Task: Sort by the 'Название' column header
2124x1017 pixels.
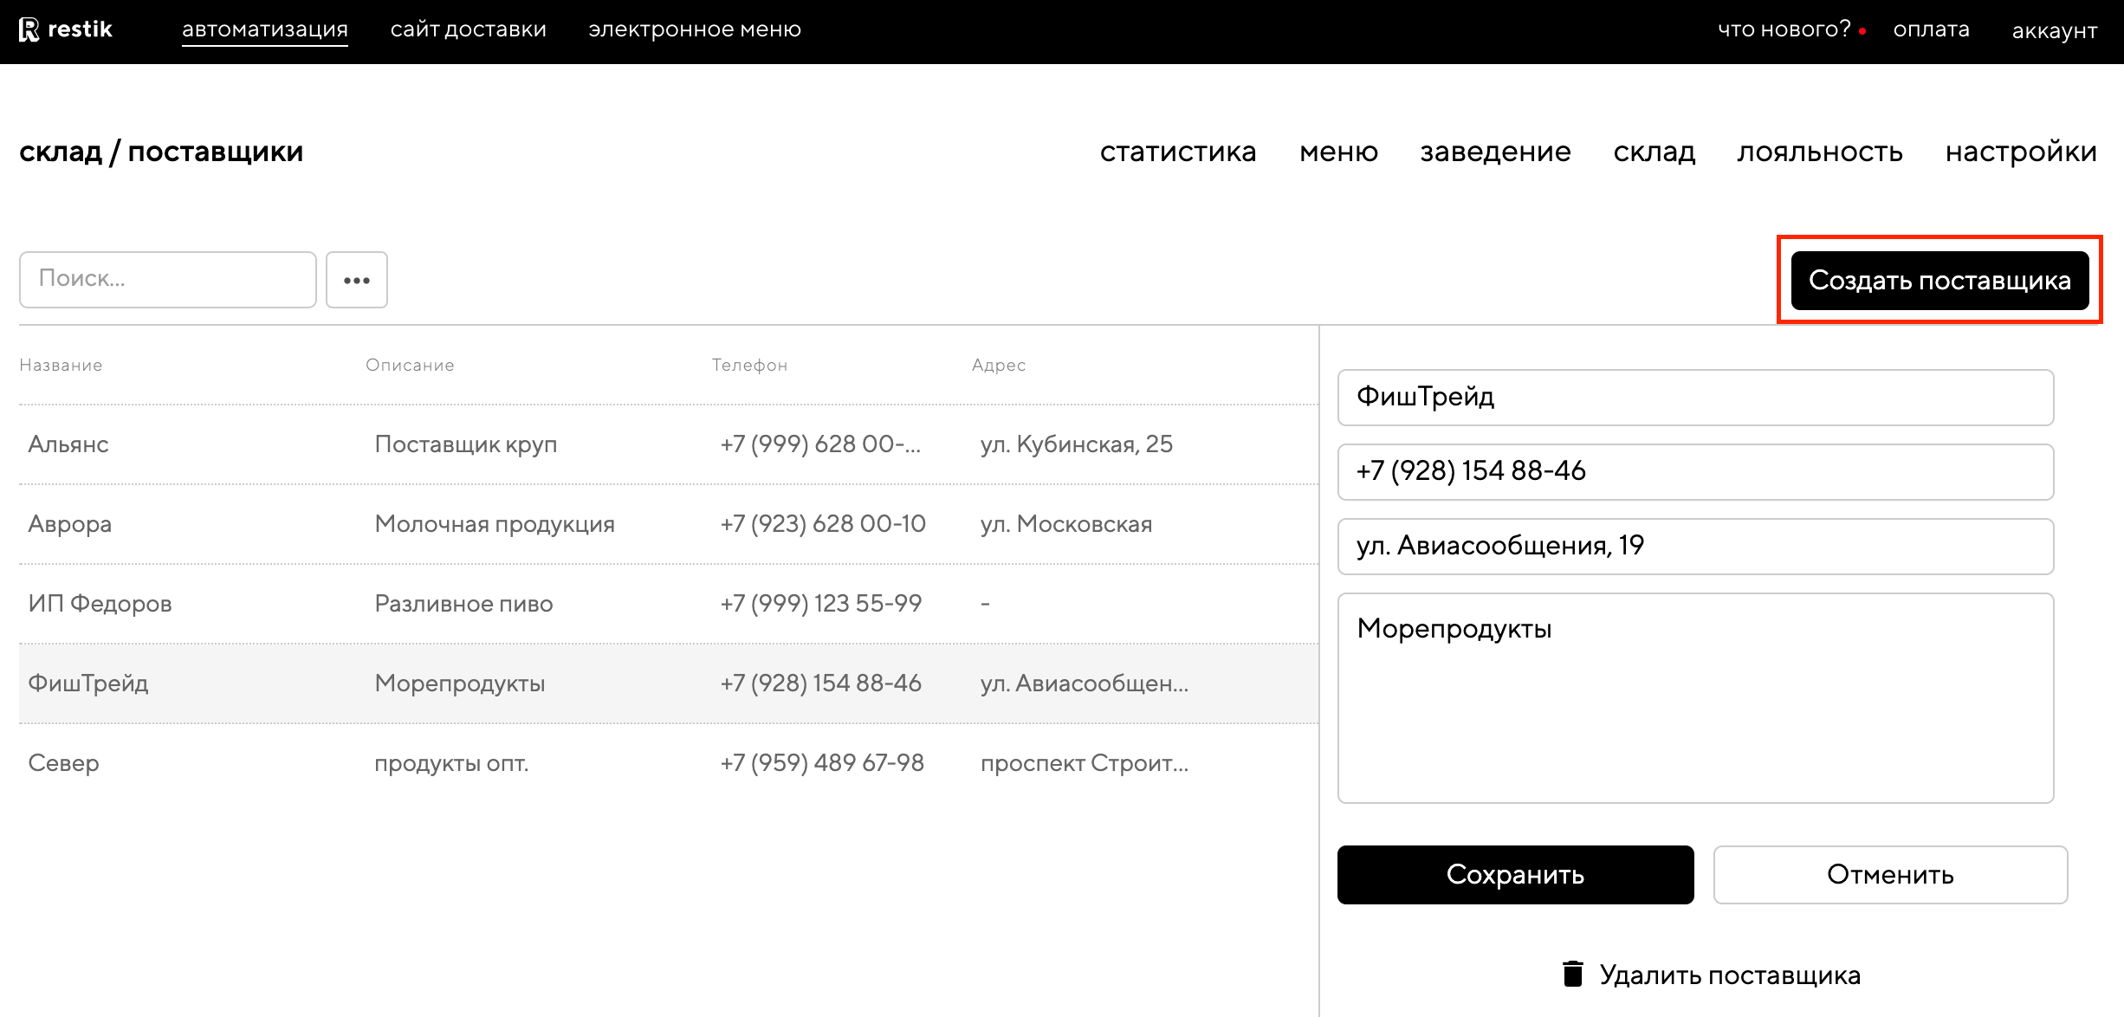Action: click(x=61, y=365)
